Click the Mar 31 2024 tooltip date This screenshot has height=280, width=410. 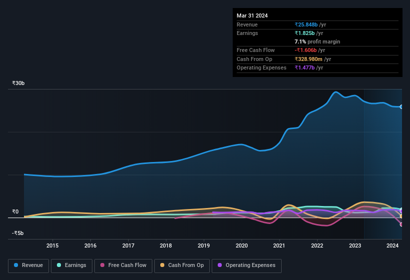coord(252,15)
